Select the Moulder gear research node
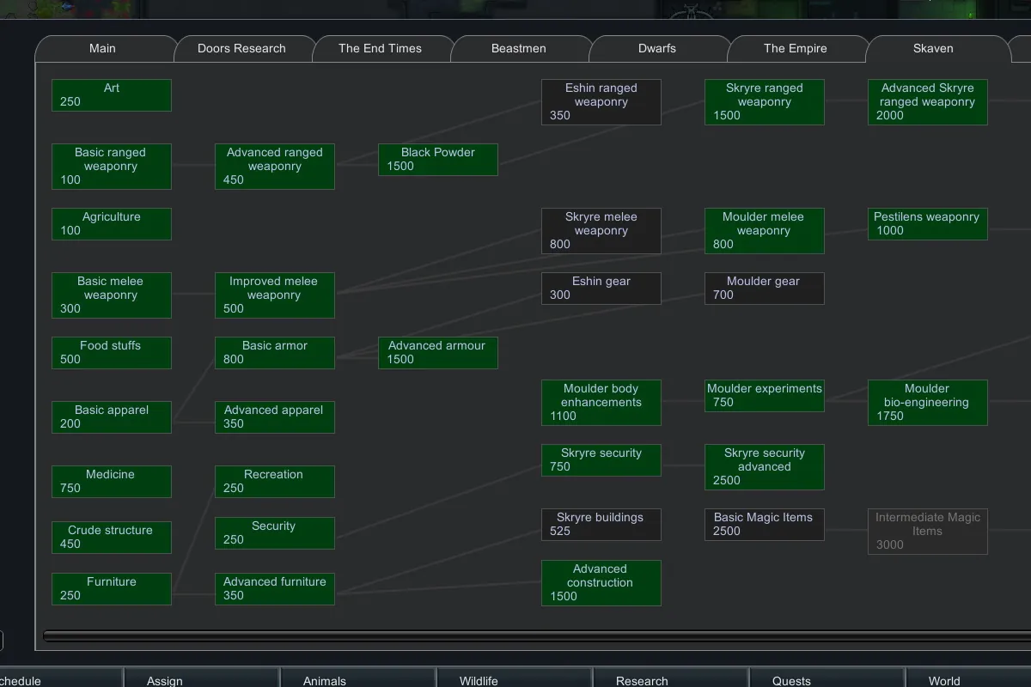This screenshot has height=687, width=1031. 764,289
